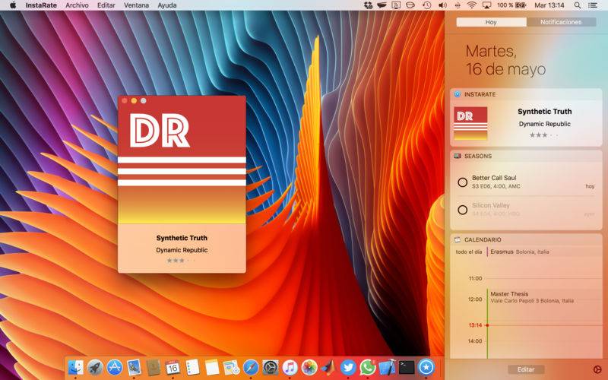Open iTunes music note icon in dock

coord(290,367)
